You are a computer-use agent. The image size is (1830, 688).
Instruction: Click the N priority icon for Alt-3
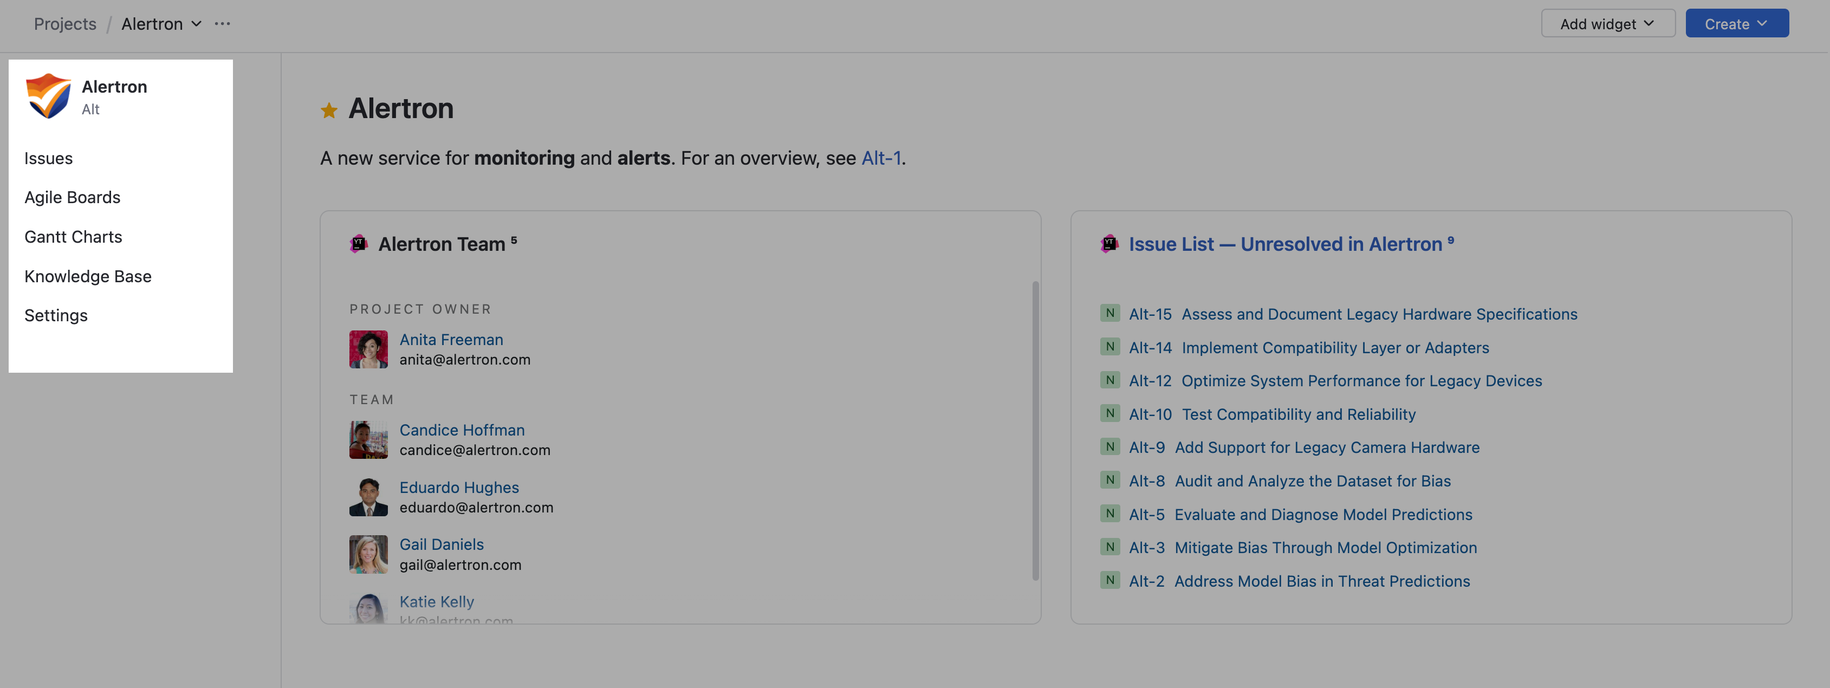point(1111,547)
